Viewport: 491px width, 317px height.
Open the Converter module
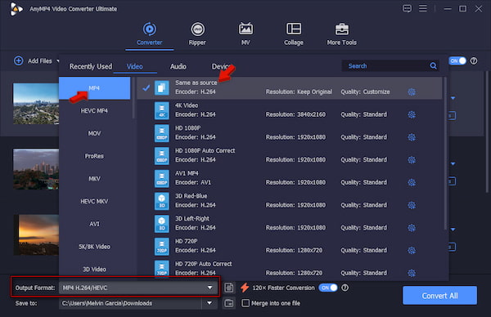[150, 33]
